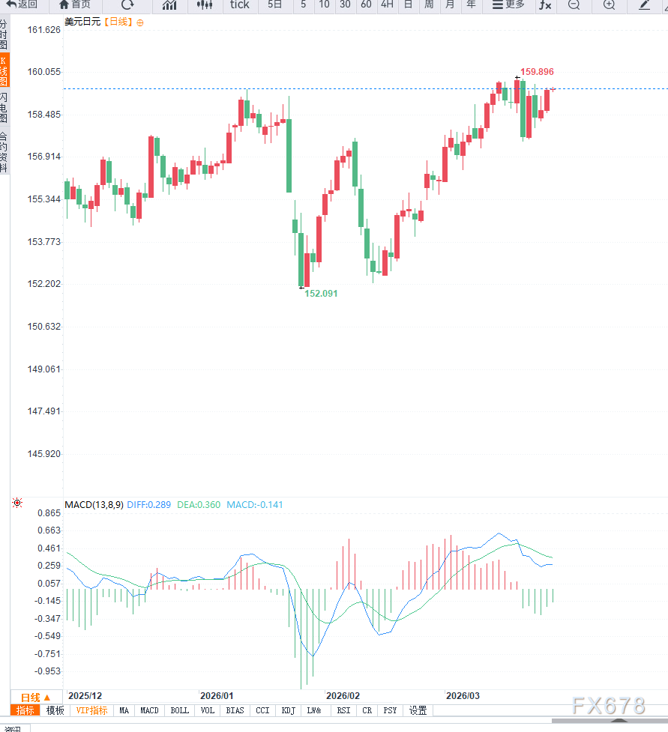This screenshot has height=732, width=668.
Task: Click the 返回 back arrow button
Action: (x=22, y=4)
